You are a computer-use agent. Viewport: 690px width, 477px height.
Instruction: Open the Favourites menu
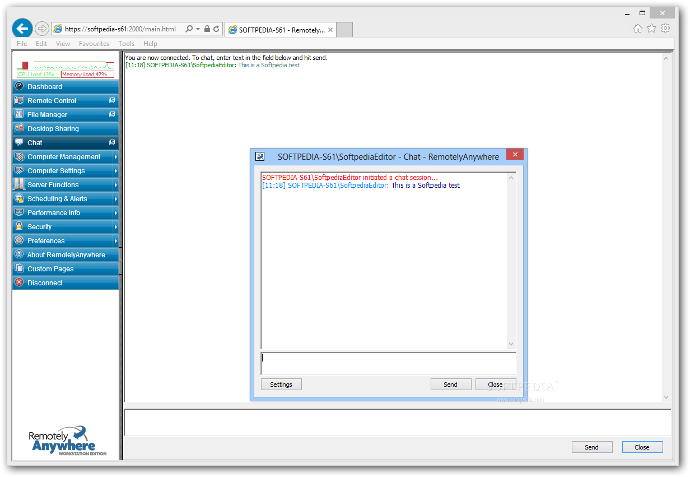[x=94, y=43]
